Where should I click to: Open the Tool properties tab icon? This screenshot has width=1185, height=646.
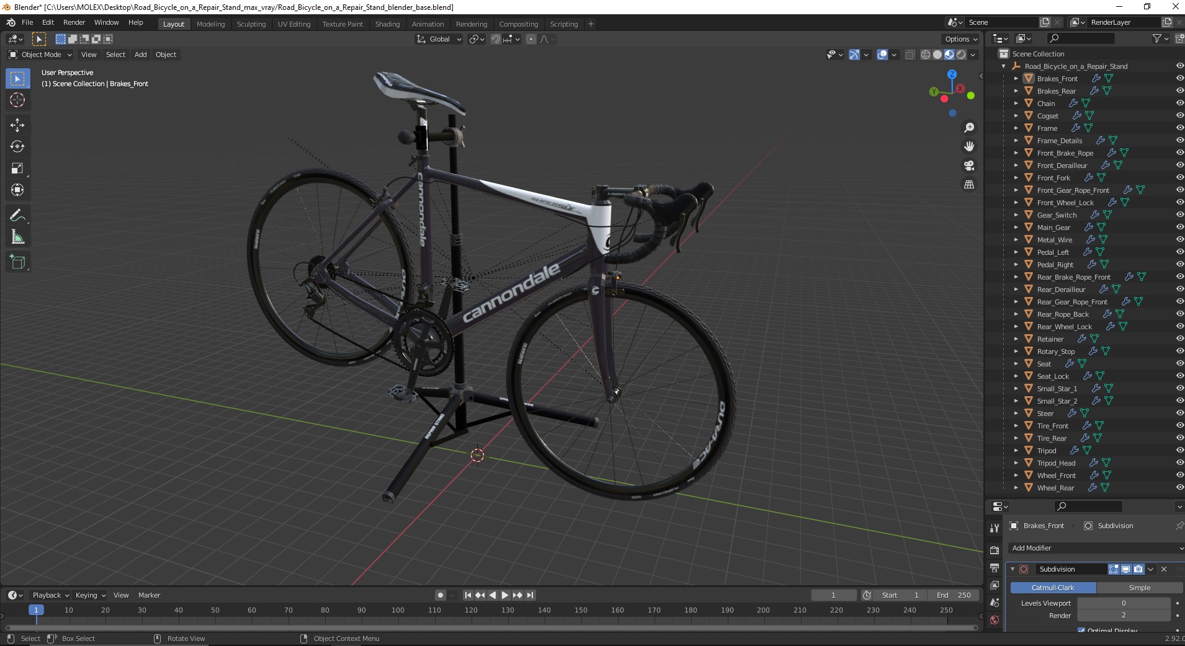coord(995,528)
